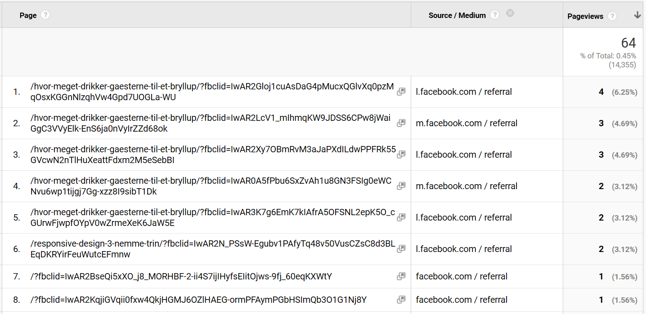Click the row 2 m.facebook.com referral cell
646x314 pixels.
[x=467, y=123]
